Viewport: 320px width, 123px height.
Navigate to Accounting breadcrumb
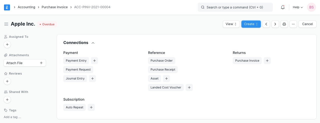click(x=26, y=7)
